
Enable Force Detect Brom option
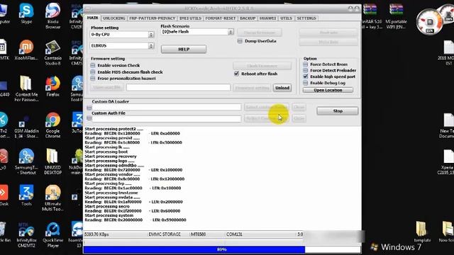(306, 64)
